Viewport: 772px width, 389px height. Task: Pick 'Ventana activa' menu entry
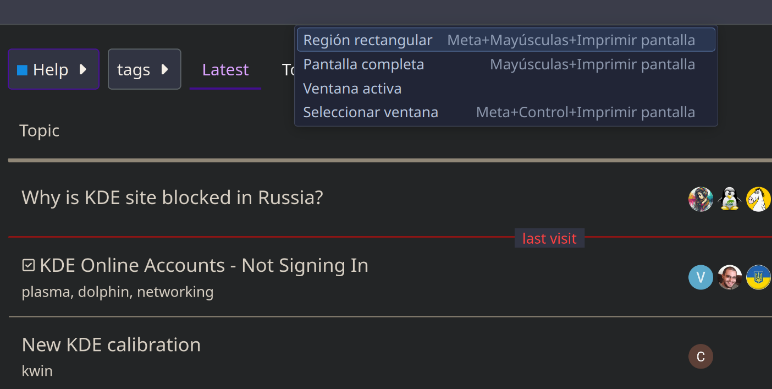(352, 89)
